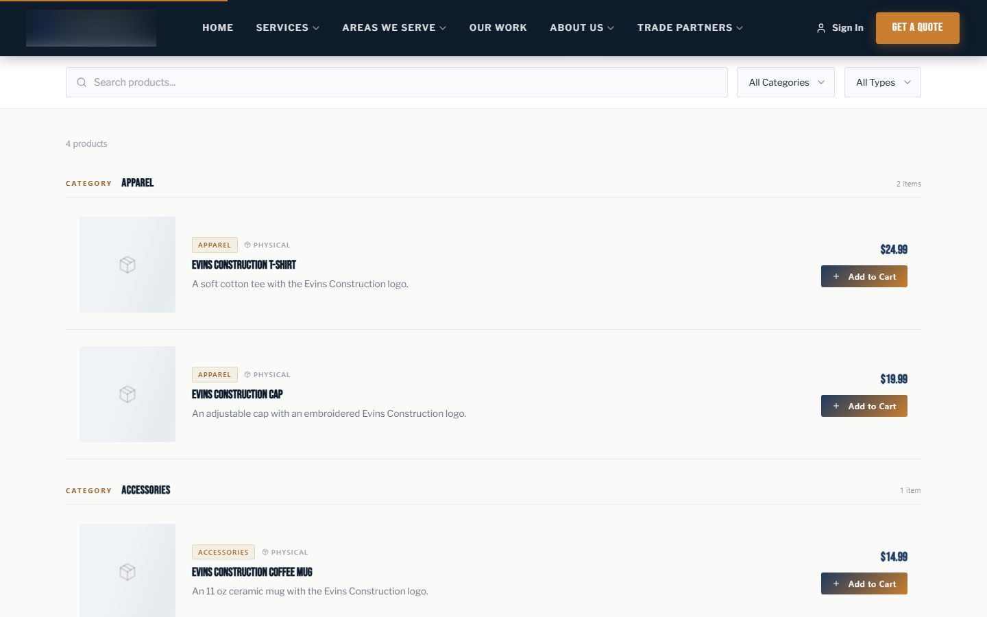Open the T-Shirt product image placeholder
The height and width of the screenshot is (617, 987).
coord(127,265)
